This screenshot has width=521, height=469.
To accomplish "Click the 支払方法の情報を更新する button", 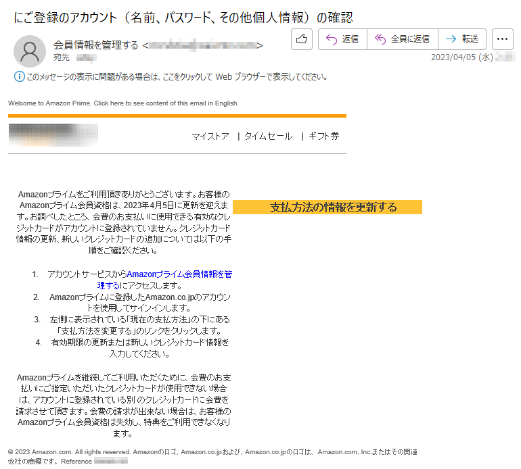I will [327, 207].
